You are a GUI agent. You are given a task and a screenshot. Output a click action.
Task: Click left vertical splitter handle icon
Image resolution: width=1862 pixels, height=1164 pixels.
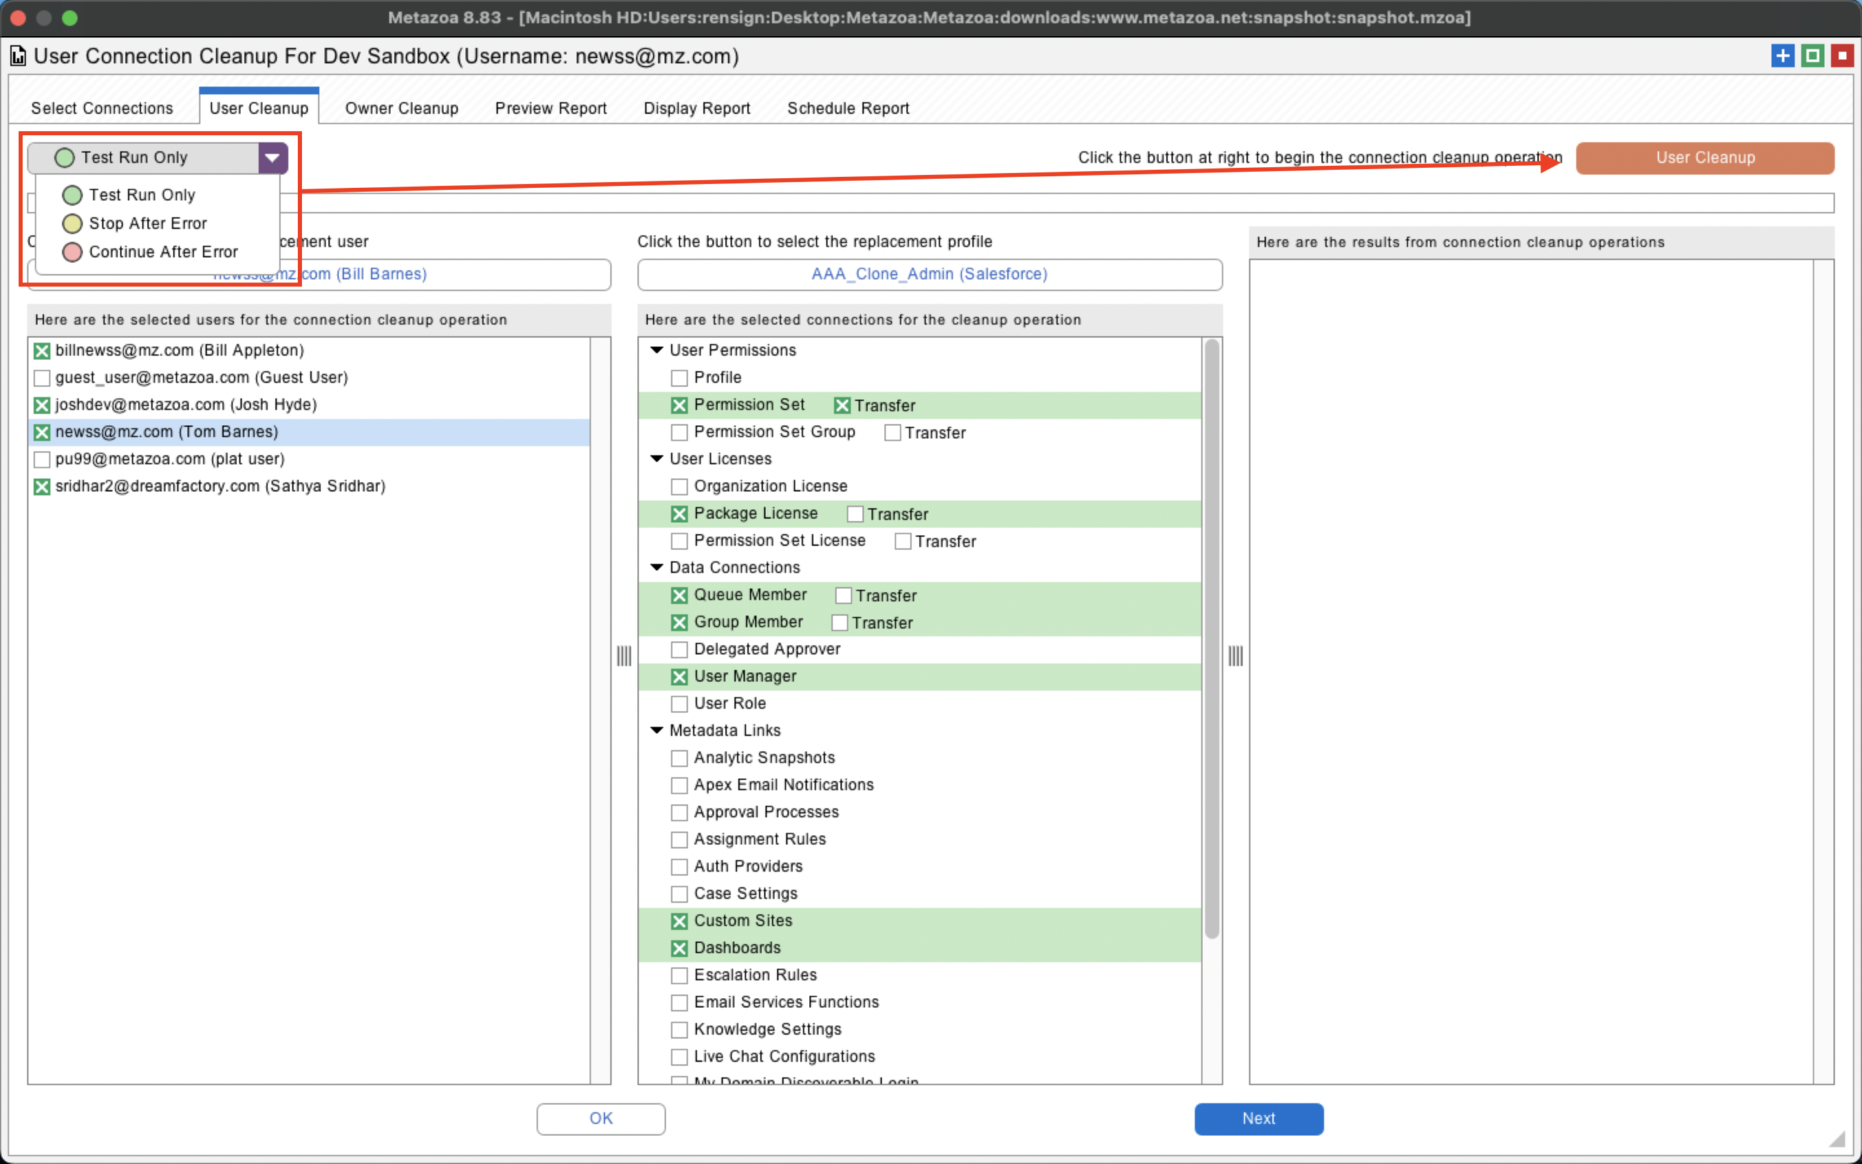624,656
